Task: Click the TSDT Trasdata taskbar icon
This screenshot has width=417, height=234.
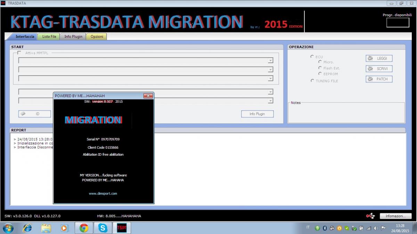Action: (x=122, y=228)
